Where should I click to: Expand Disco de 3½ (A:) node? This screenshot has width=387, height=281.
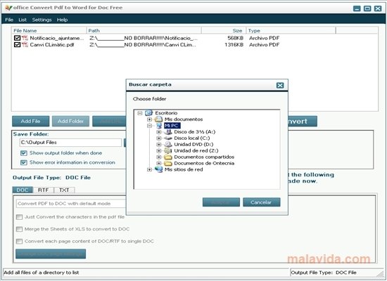click(x=159, y=132)
